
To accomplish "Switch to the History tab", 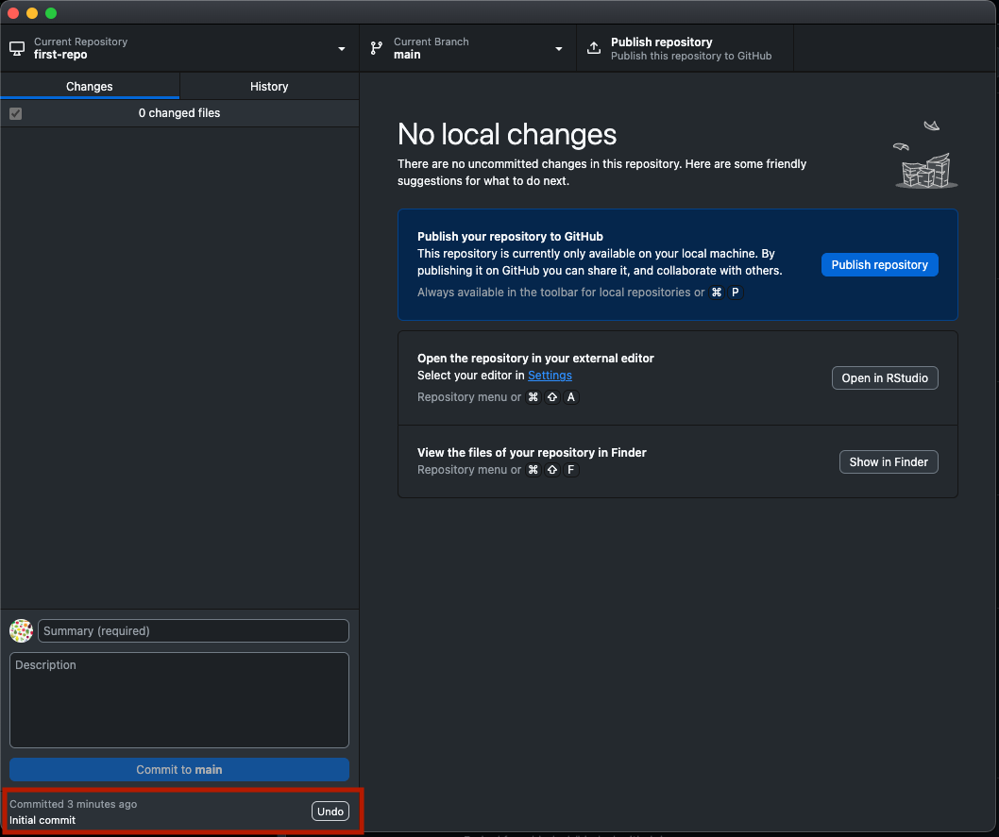I will point(269,86).
